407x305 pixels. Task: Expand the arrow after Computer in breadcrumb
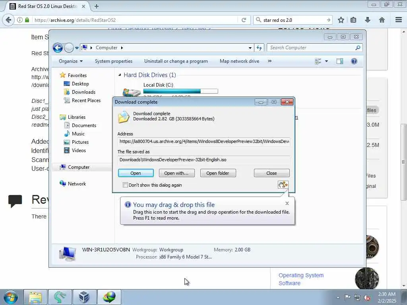tap(122, 48)
